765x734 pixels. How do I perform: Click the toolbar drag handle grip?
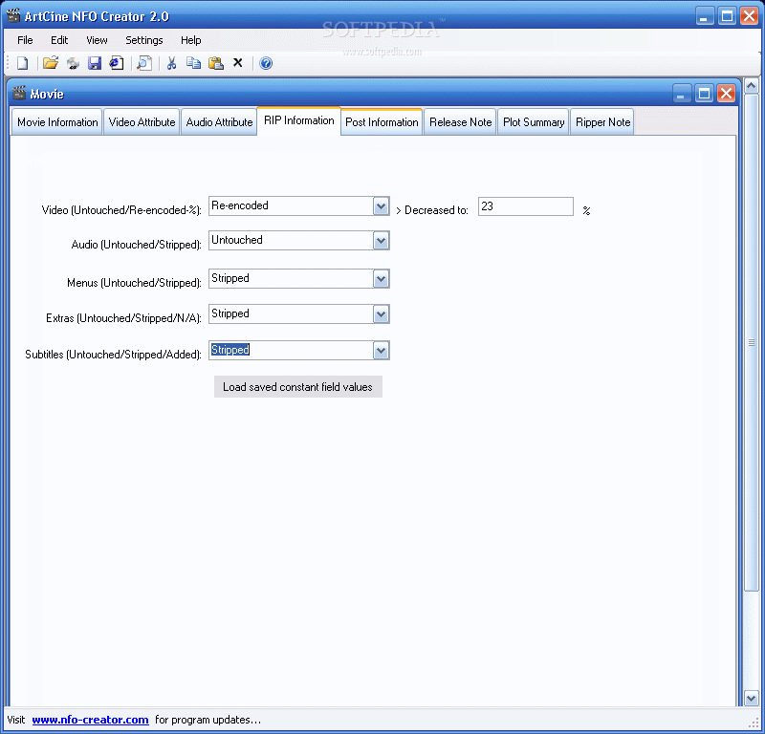point(9,63)
